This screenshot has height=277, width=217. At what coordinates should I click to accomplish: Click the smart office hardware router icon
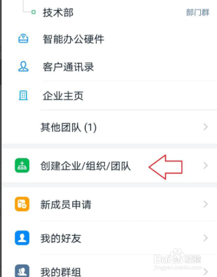point(23,39)
